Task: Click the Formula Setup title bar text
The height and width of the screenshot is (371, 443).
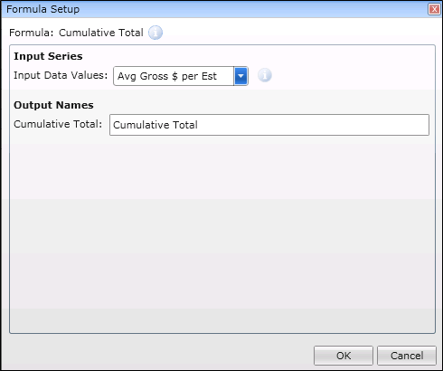Action: click(x=42, y=9)
